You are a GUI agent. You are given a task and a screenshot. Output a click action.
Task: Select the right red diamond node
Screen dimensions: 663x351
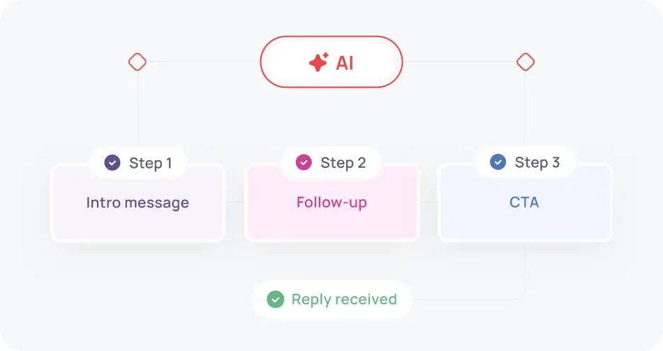click(526, 62)
